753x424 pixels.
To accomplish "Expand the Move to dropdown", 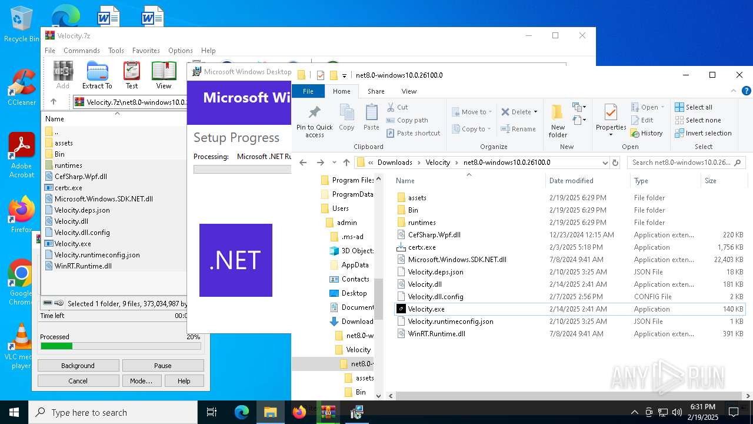I will tap(491, 112).
